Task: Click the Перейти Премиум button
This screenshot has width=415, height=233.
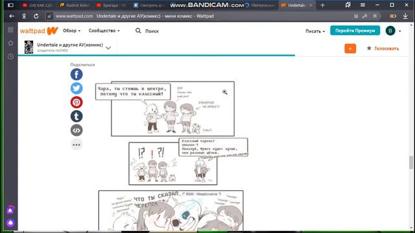Action: (355, 30)
